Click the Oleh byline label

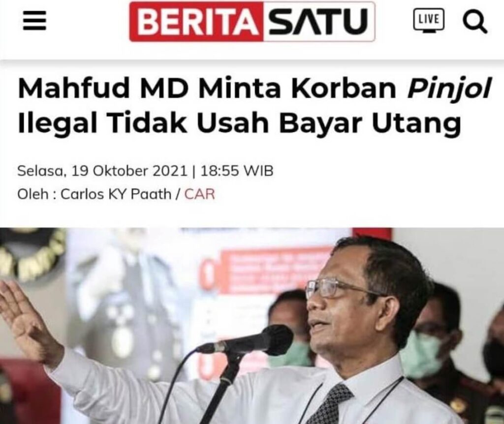pyautogui.click(x=33, y=194)
